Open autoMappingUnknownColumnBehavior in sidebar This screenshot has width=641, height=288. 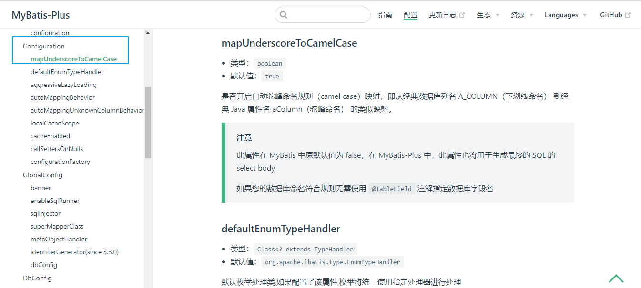87,110
